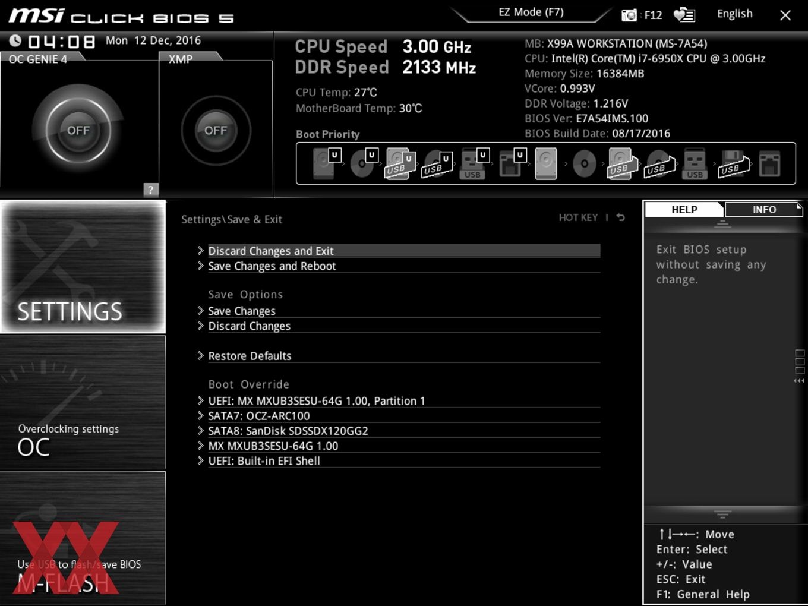The image size is (808, 606).
Task: Select the UEFI CD/DVD boot device icon
Action: pos(364,163)
